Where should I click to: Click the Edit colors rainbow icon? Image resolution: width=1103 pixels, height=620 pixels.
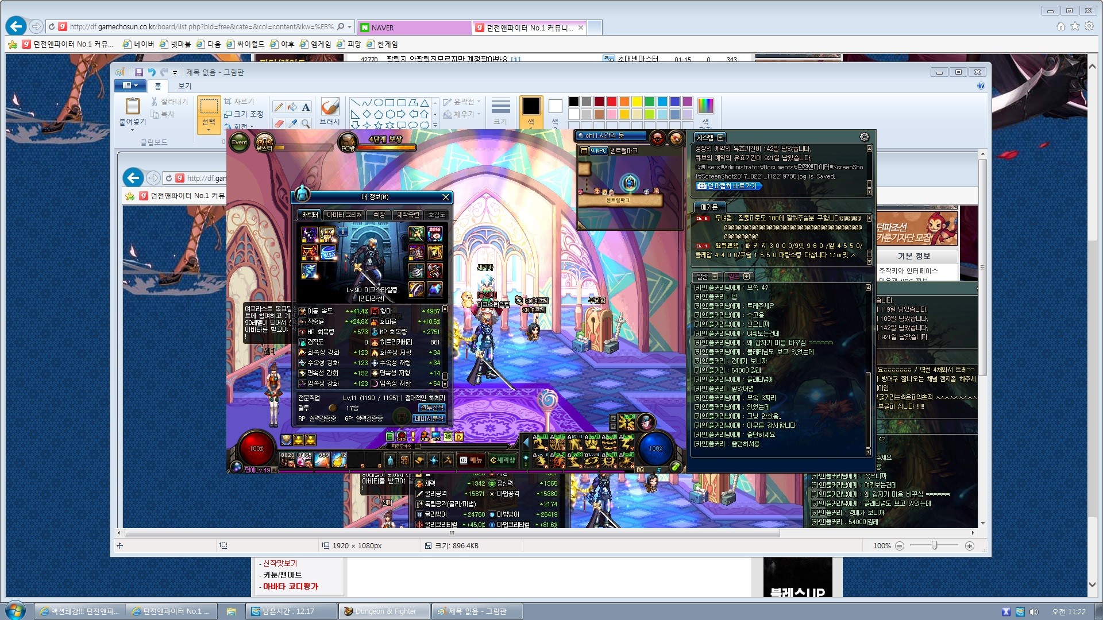point(705,106)
